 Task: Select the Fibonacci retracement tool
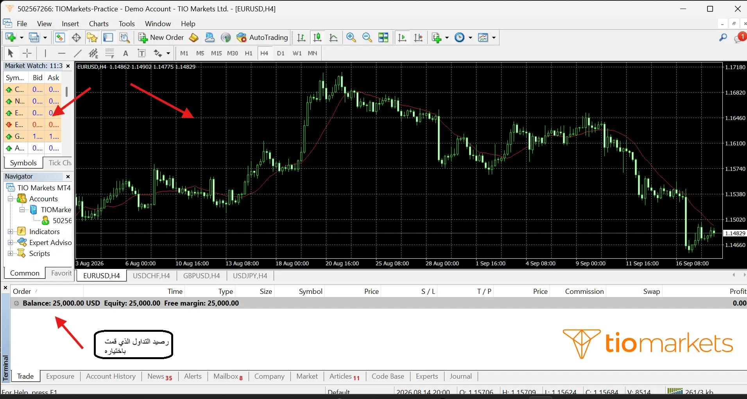pyautogui.click(x=109, y=53)
